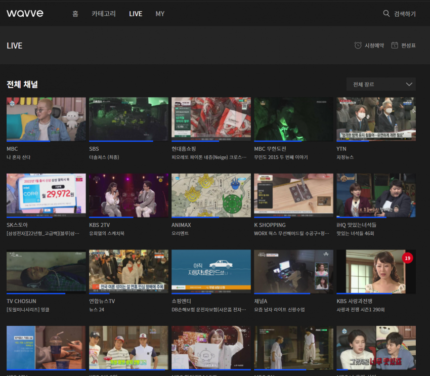The image size is (430, 376).
Task: Click 사랑과 전쟁 시즌1 290회 title
Action: [360, 310]
